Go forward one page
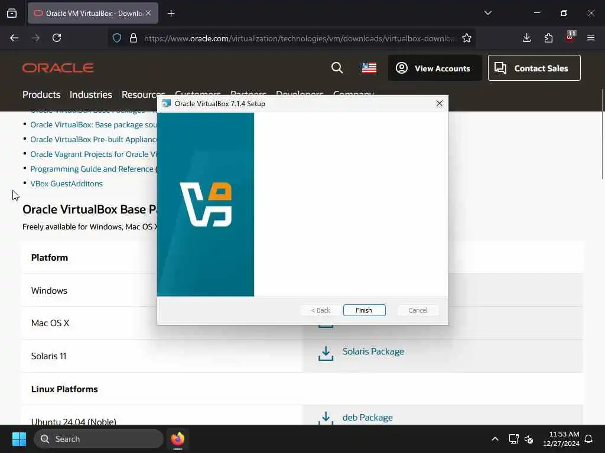This screenshot has width=605, height=453. pos(35,38)
